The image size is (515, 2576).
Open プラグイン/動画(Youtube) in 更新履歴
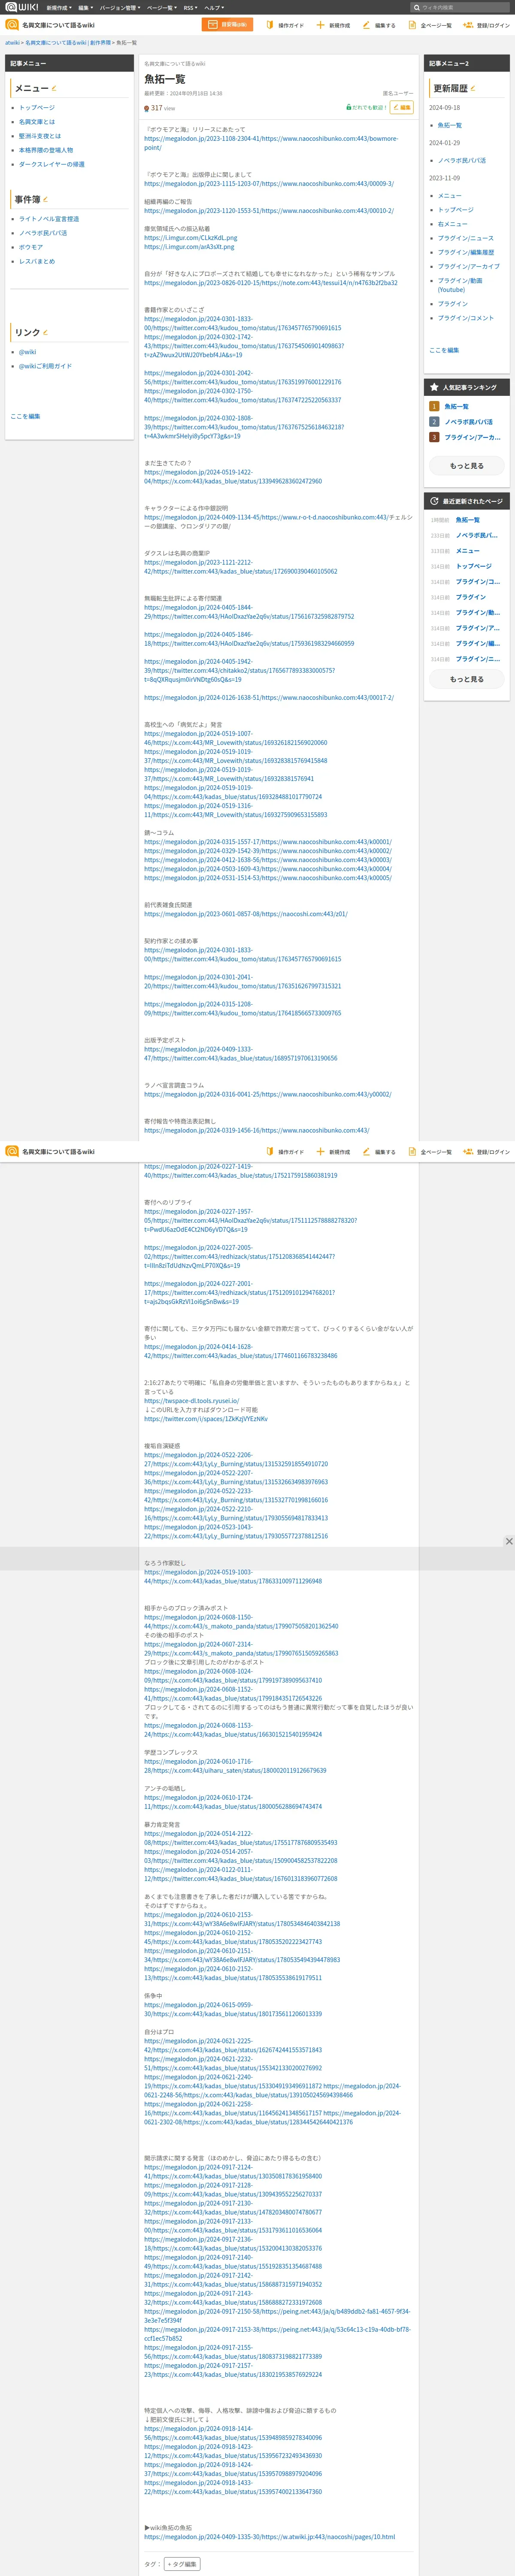[x=460, y=285]
